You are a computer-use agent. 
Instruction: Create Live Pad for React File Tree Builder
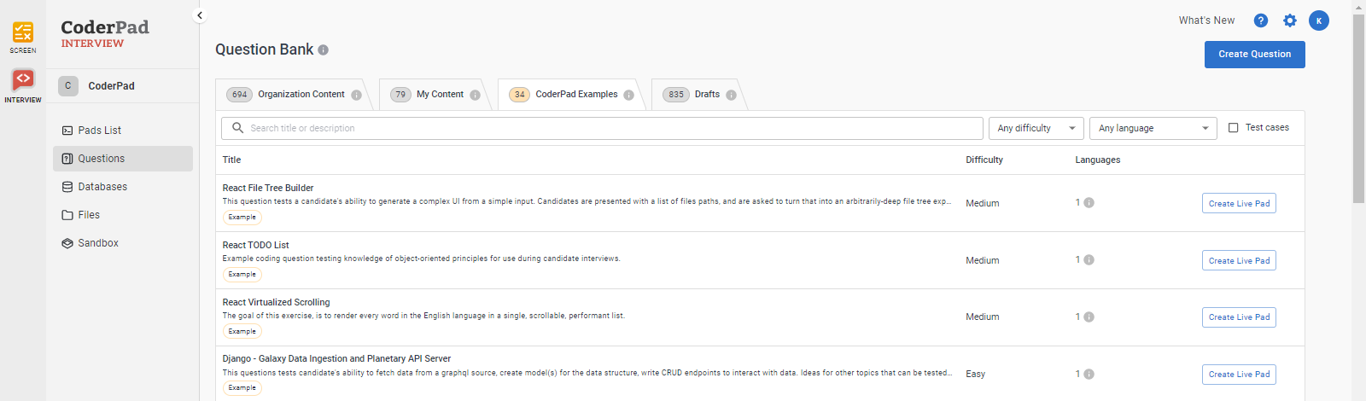[1239, 204]
